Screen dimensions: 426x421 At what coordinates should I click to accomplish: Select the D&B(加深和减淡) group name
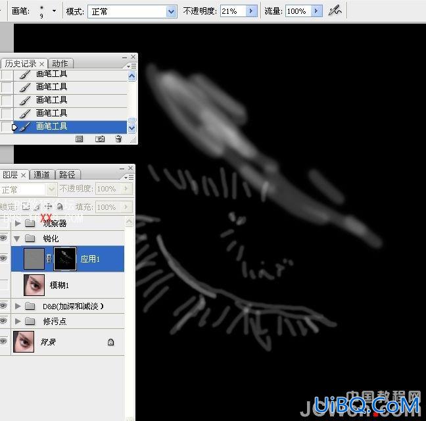tap(73, 307)
